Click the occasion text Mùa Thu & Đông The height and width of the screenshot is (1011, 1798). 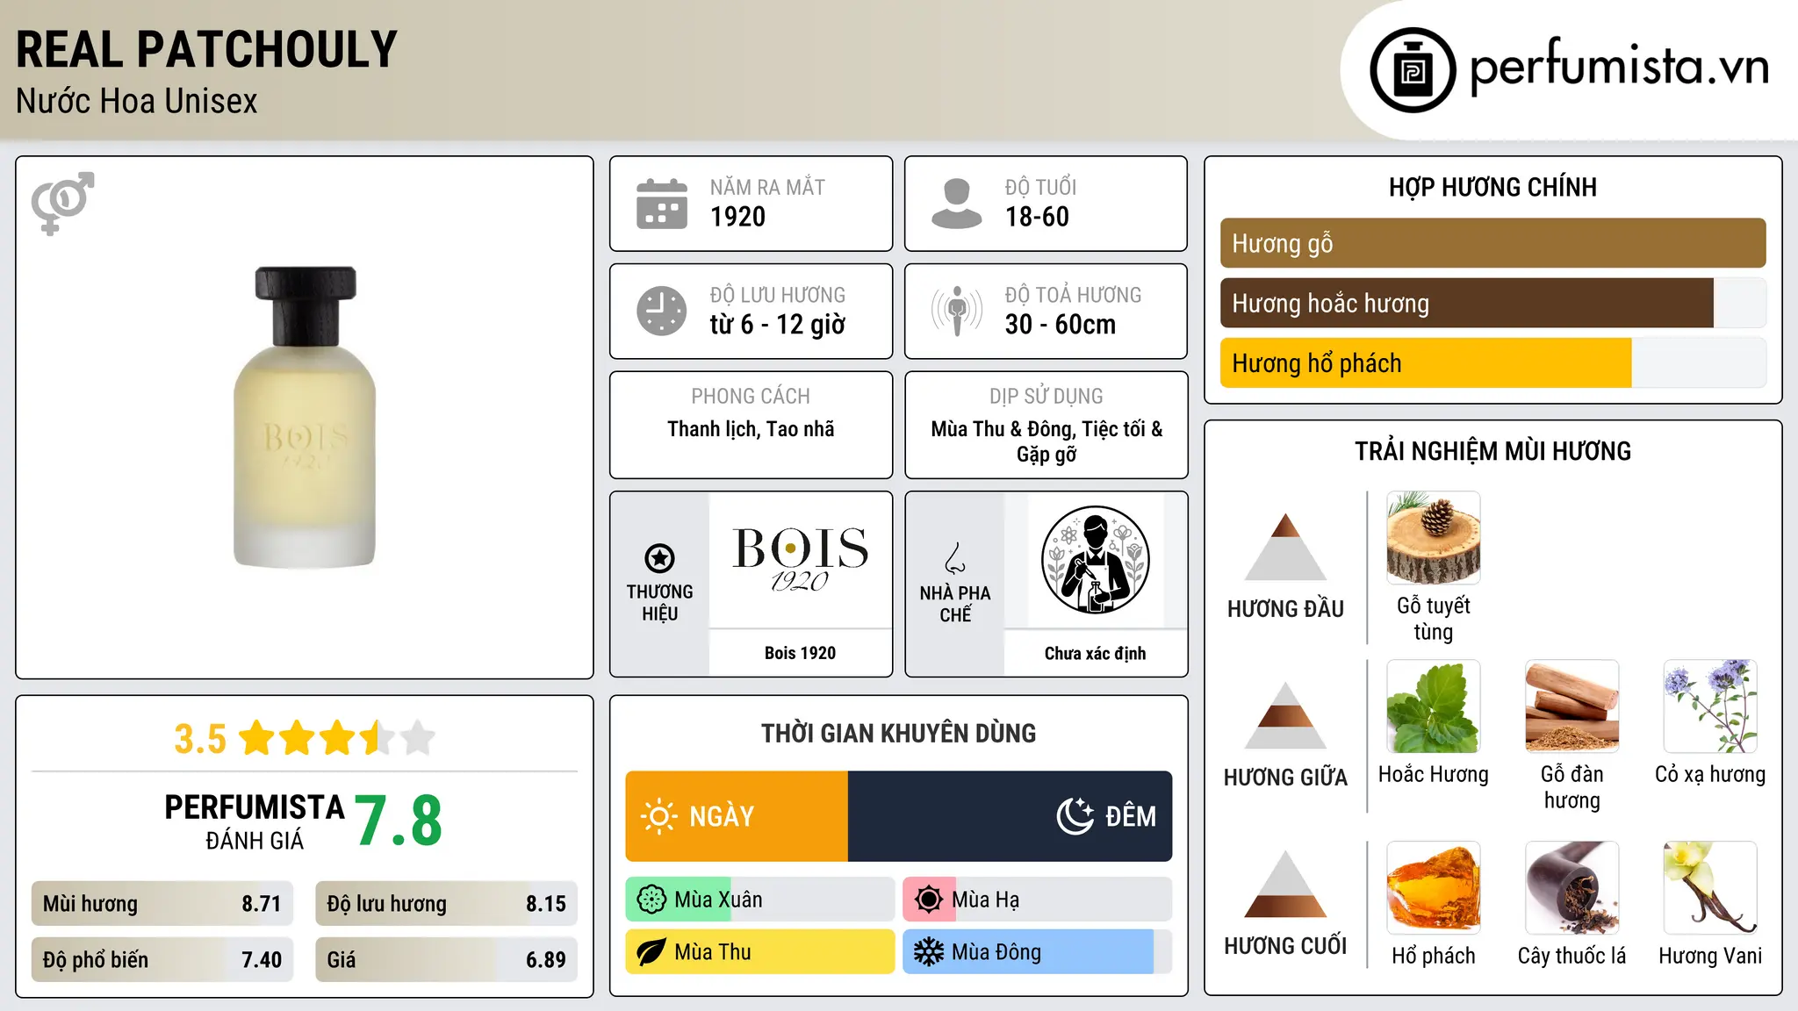pos(1002,429)
